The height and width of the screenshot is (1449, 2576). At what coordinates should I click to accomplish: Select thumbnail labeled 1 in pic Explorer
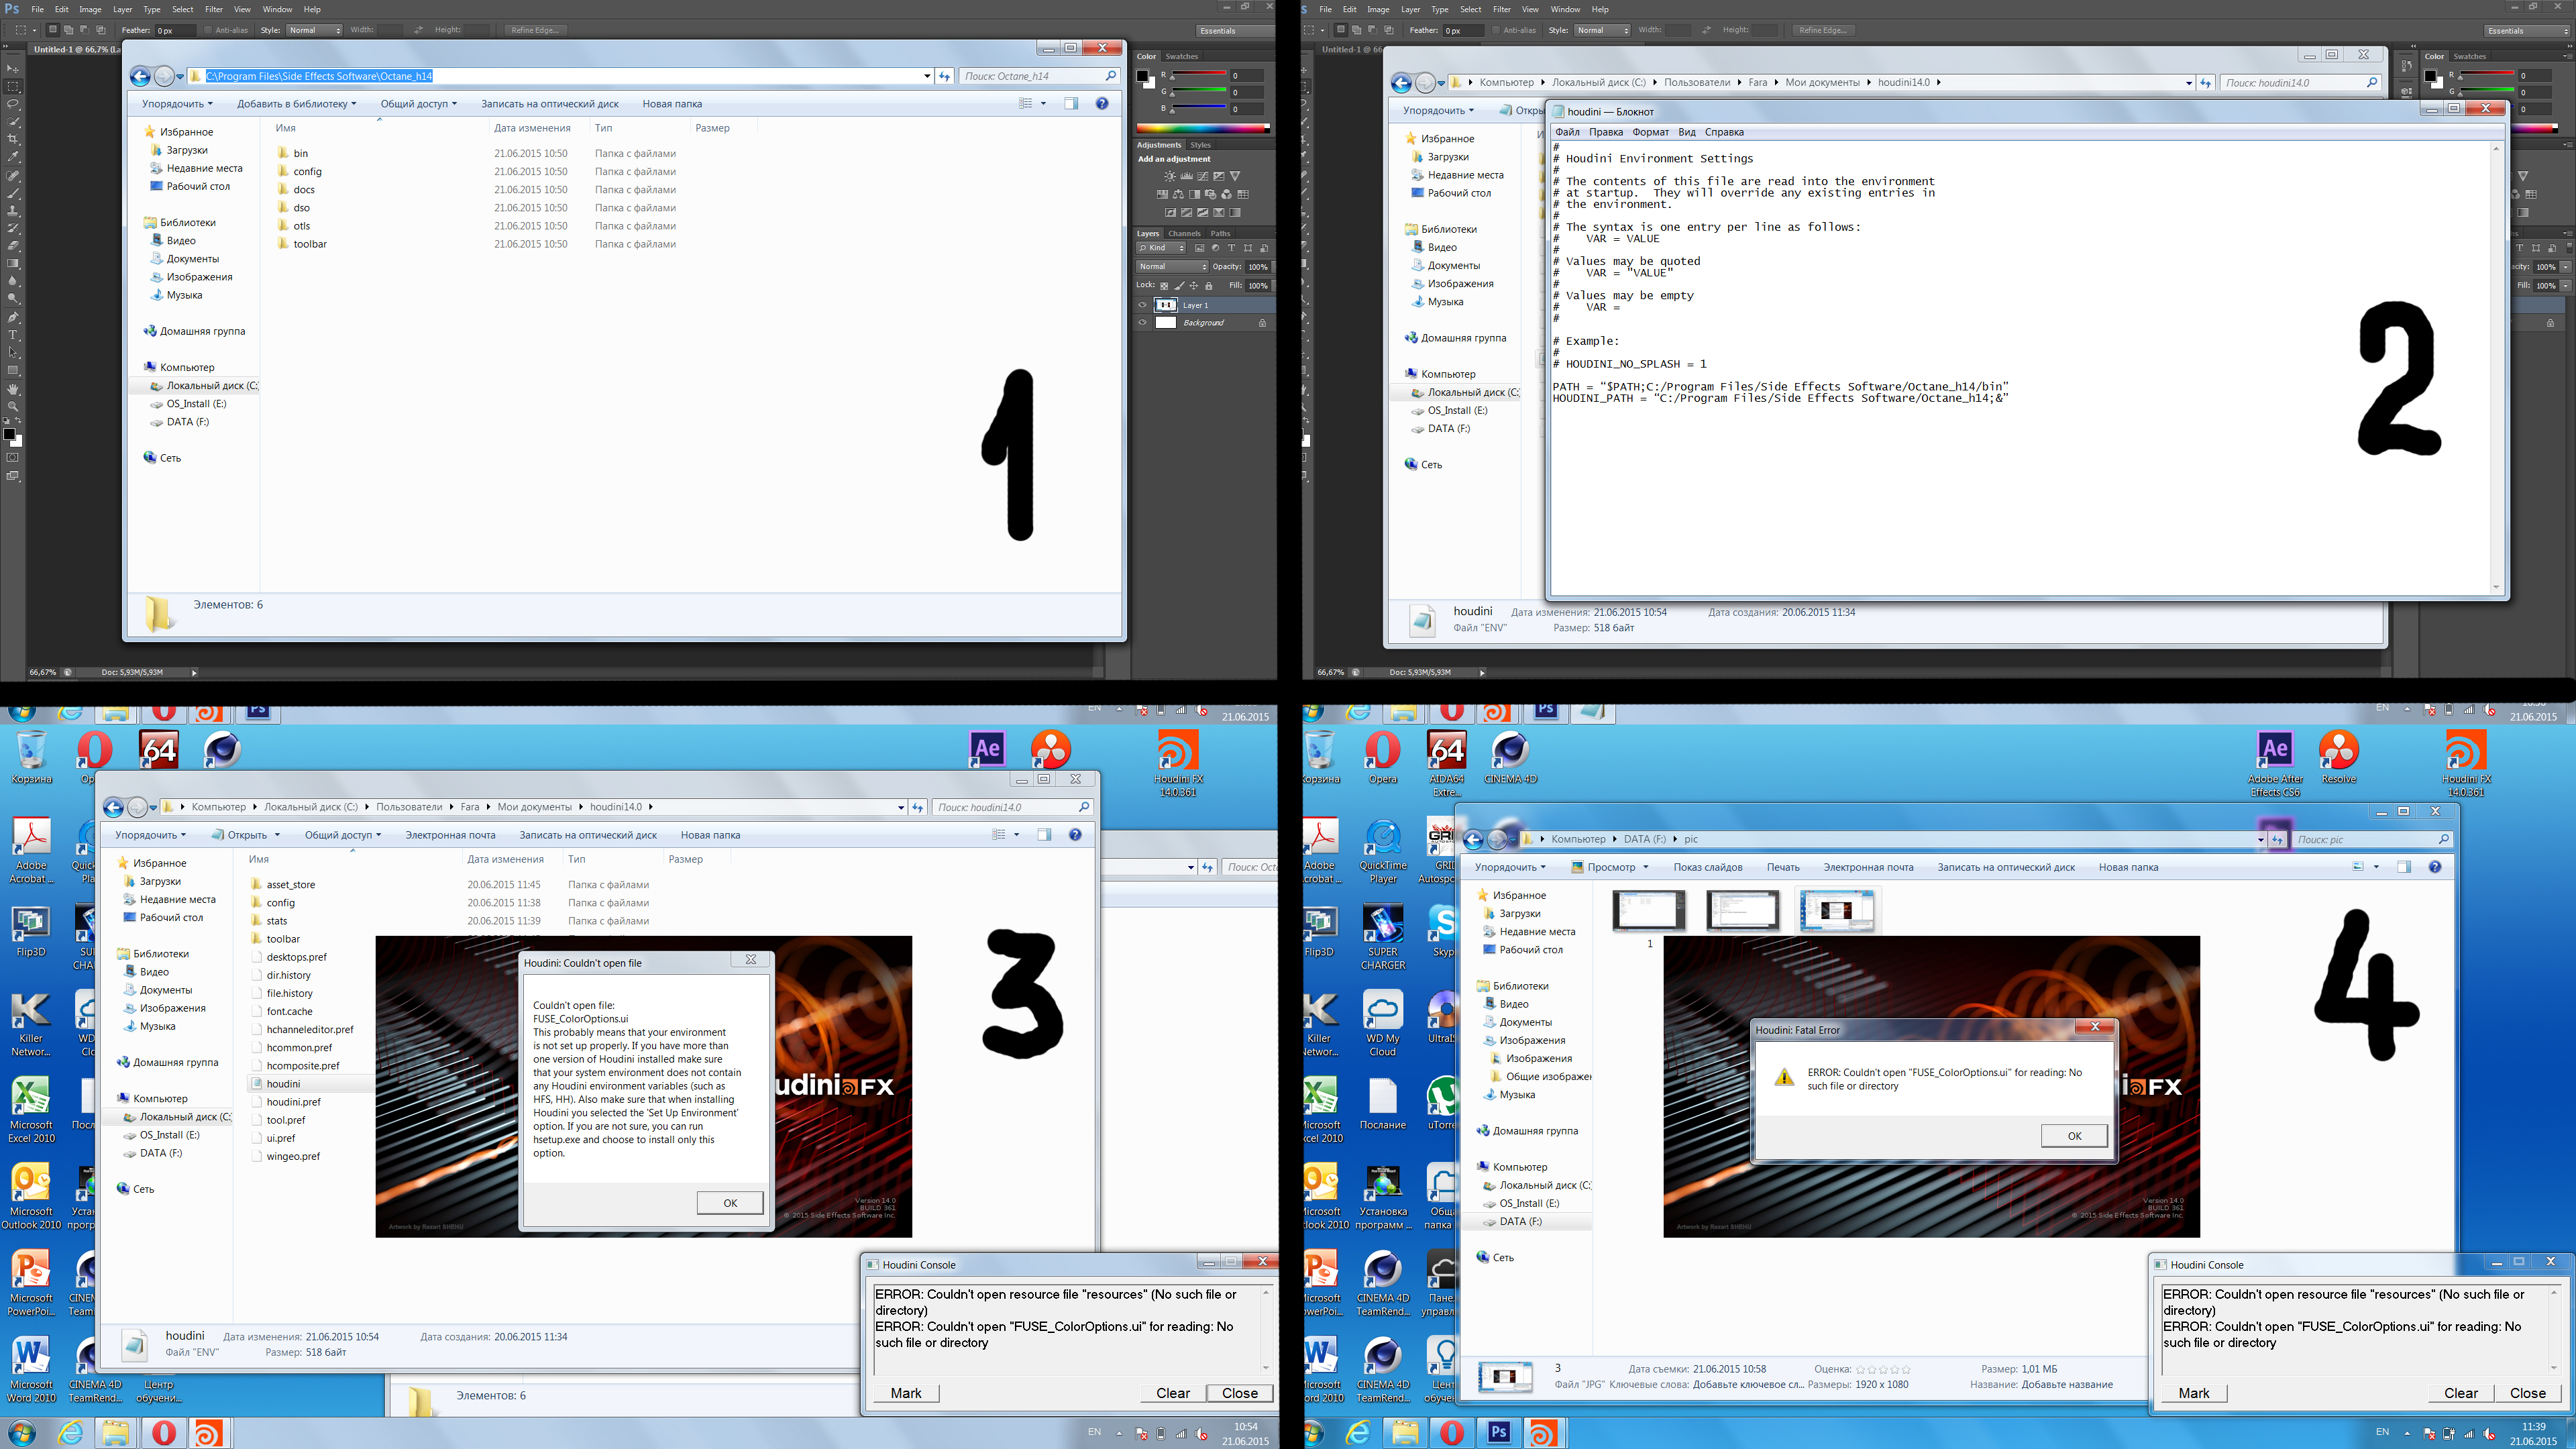click(1649, 911)
